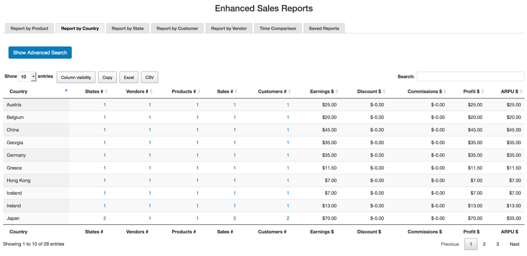
Task: Export the report as CSV
Action: click(150, 77)
